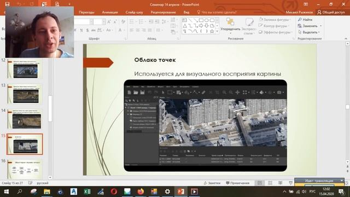Insert an oval from the shapes gallery
The height and width of the screenshot is (197, 350).
(206, 20)
